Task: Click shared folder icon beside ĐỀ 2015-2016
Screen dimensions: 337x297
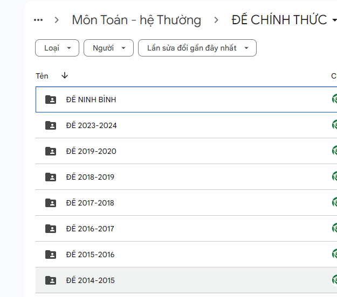Action: click(51, 254)
